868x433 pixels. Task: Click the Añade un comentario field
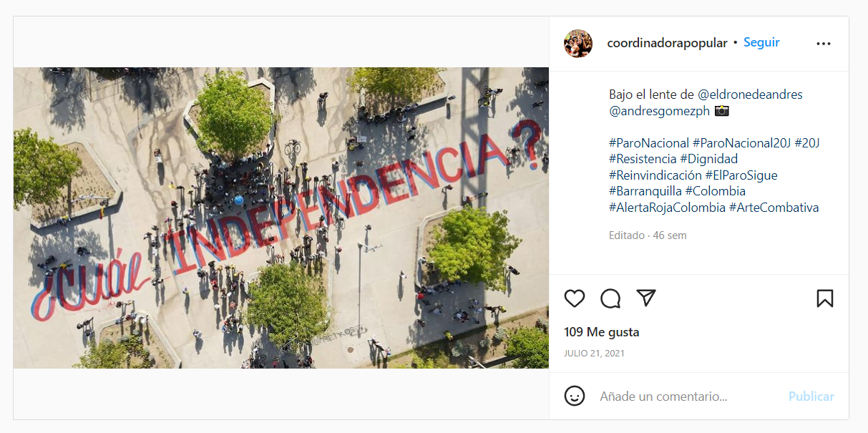(688, 396)
